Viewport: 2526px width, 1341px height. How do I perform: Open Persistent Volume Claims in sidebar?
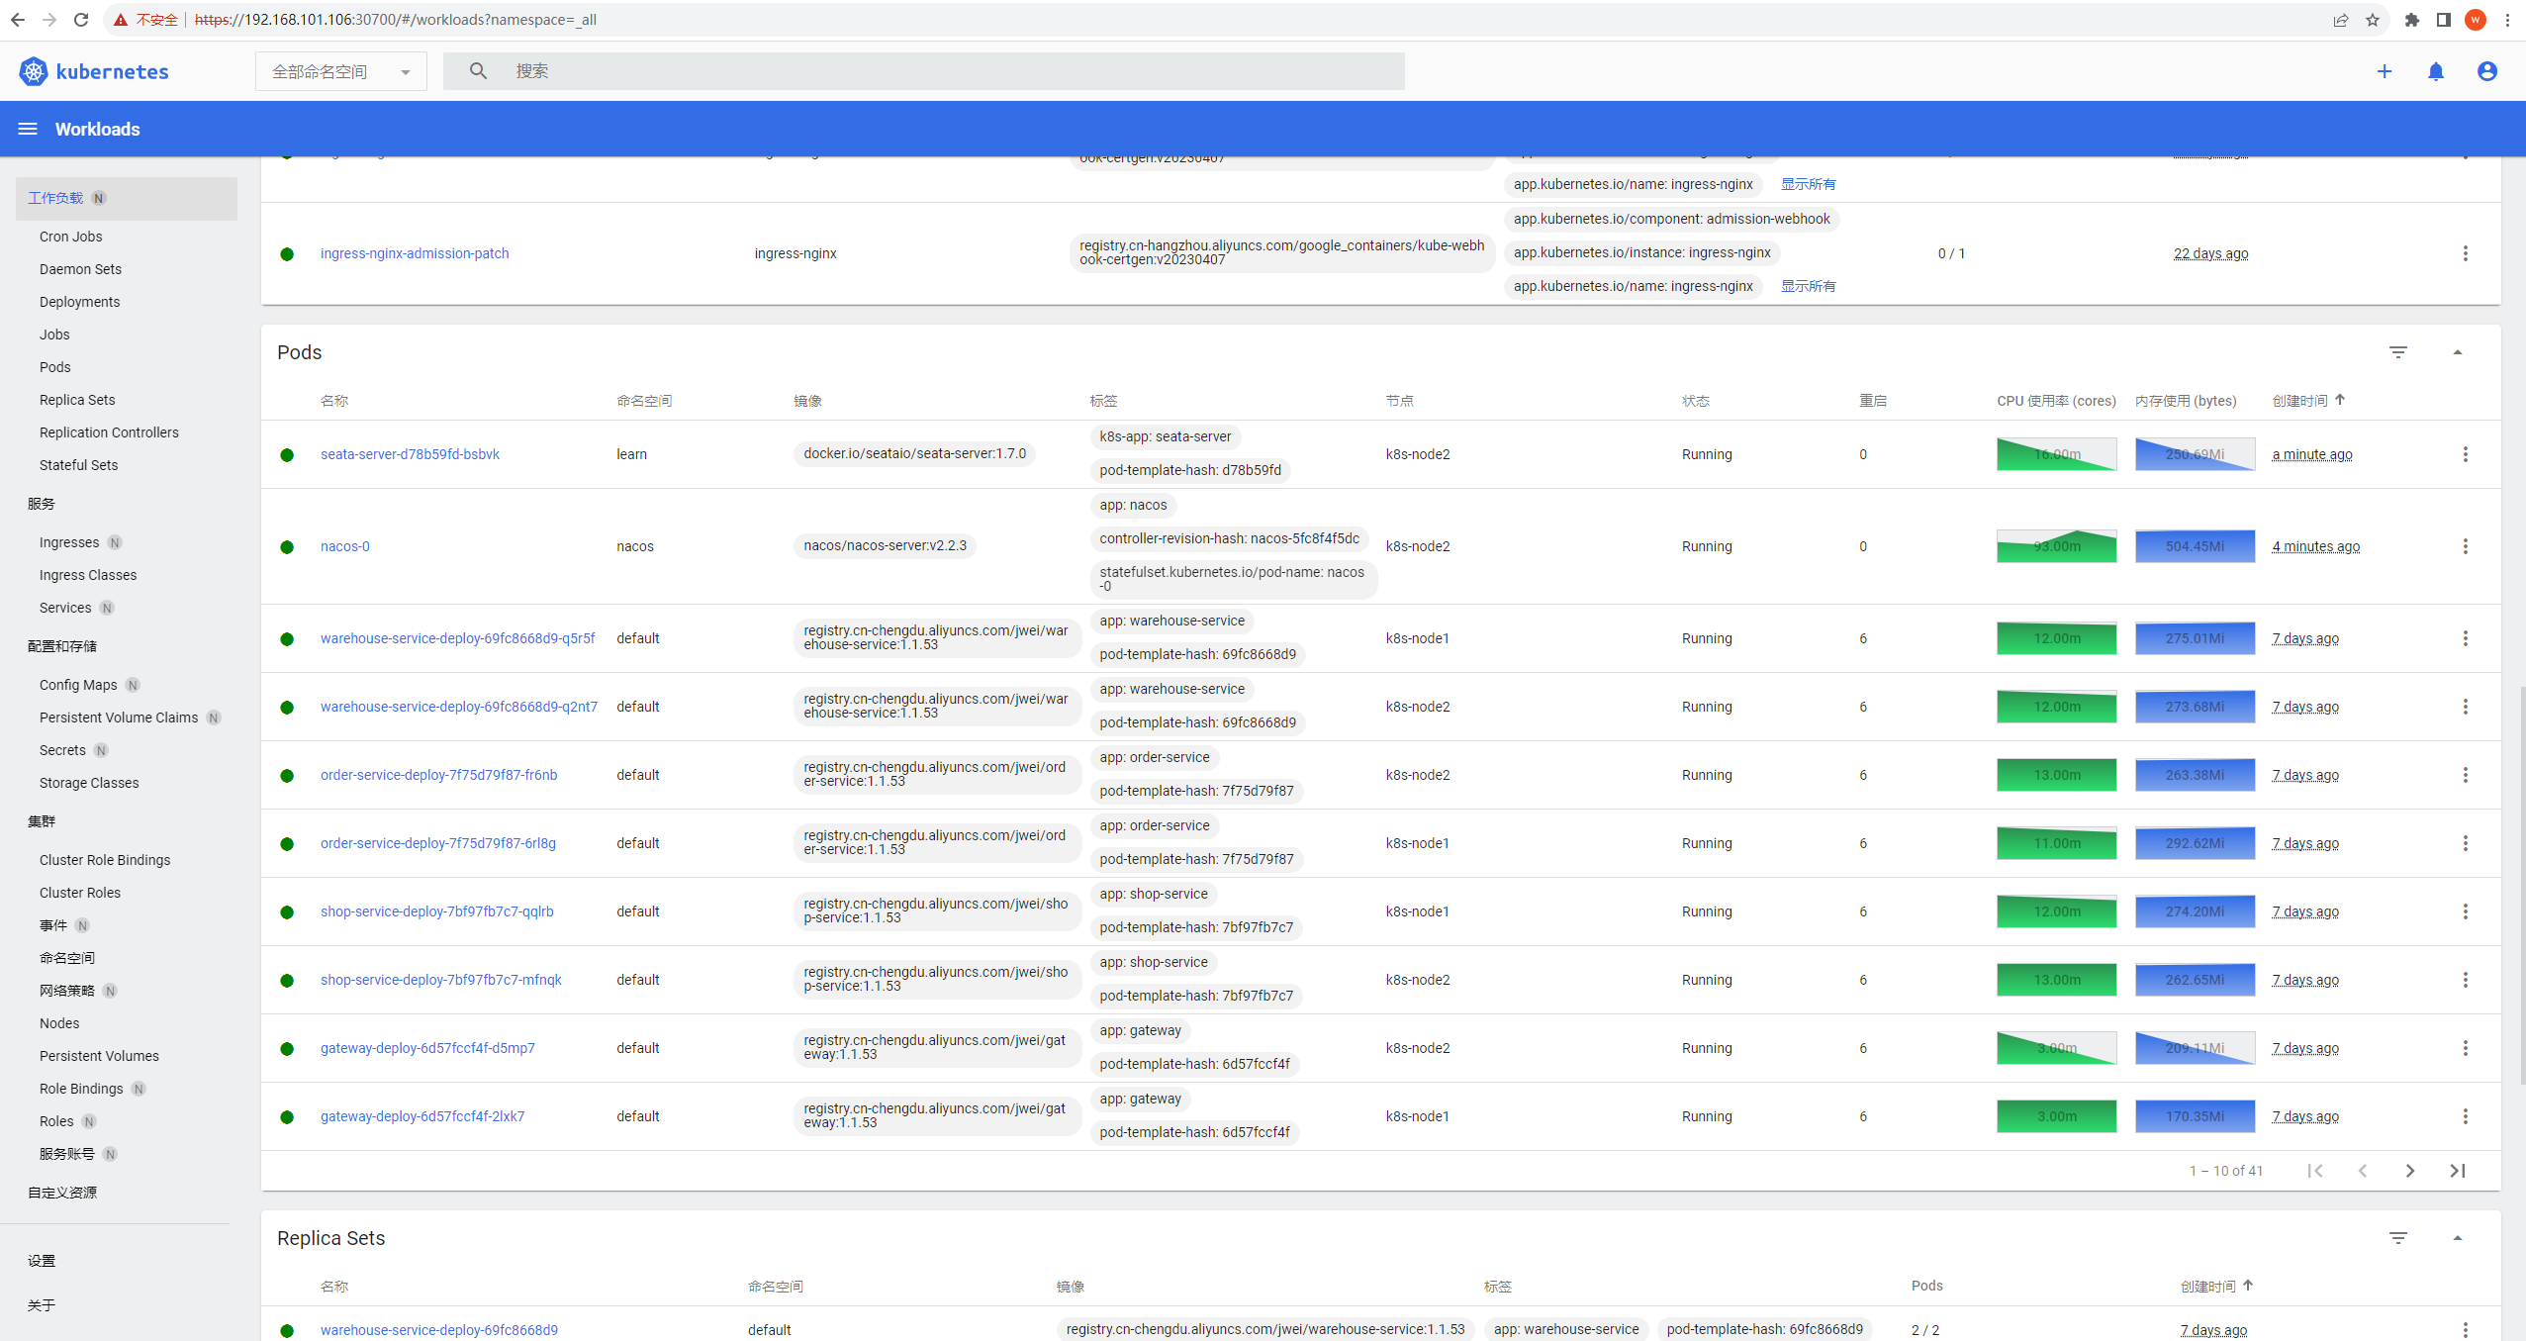[119, 718]
